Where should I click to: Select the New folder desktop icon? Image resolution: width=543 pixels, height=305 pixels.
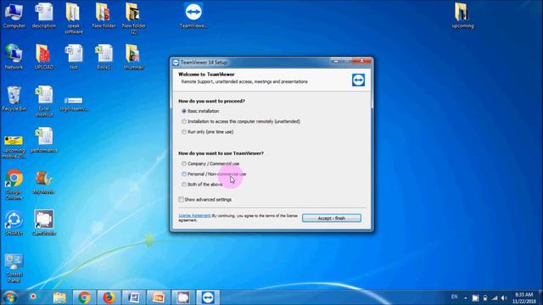coord(104,16)
